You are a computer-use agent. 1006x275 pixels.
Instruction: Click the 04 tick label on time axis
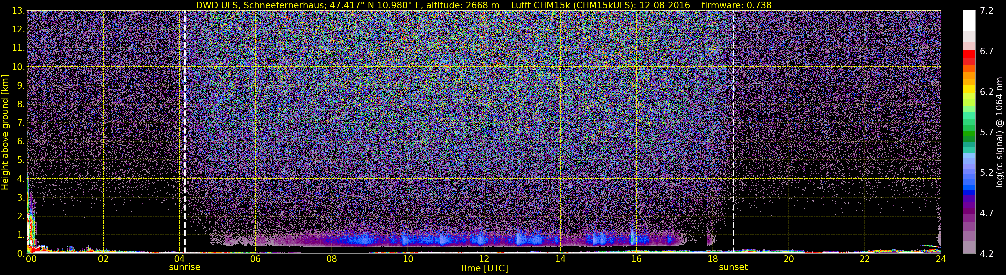pyautogui.click(x=179, y=259)
